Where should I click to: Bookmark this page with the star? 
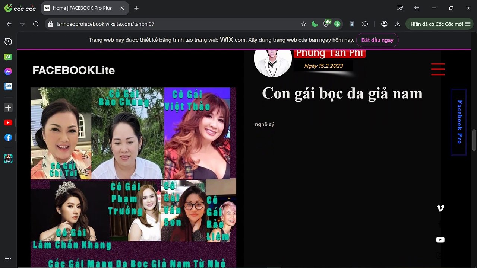tap(304, 24)
